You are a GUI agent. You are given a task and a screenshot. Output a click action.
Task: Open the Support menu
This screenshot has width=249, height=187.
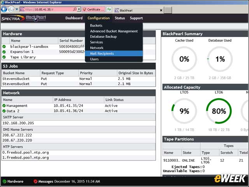(136, 18)
